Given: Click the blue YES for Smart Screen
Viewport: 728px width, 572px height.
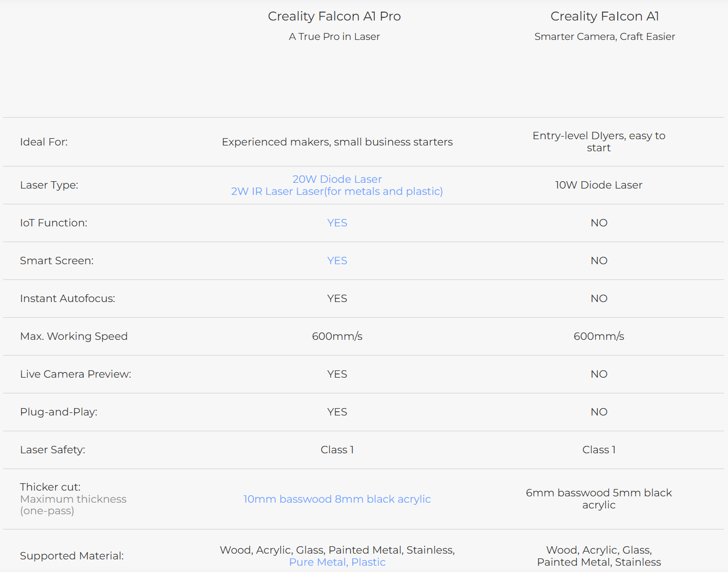Looking at the screenshot, I should (337, 261).
